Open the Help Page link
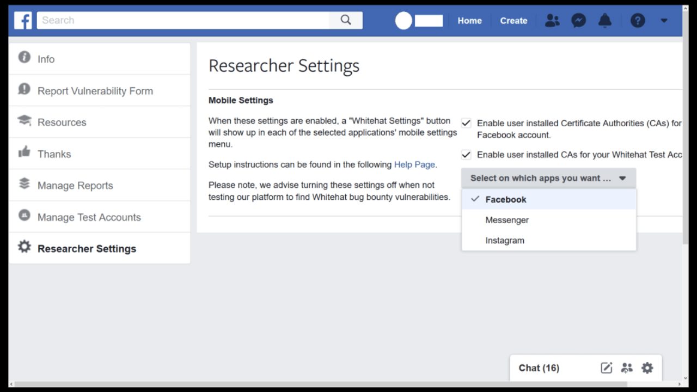Screen dimensions: 697x392 click(414, 164)
